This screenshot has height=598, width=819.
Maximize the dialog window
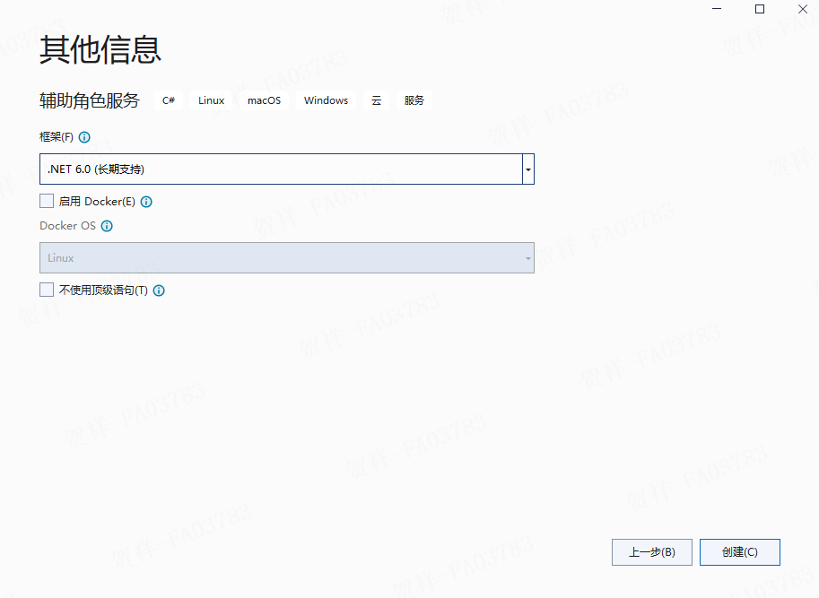point(760,9)
